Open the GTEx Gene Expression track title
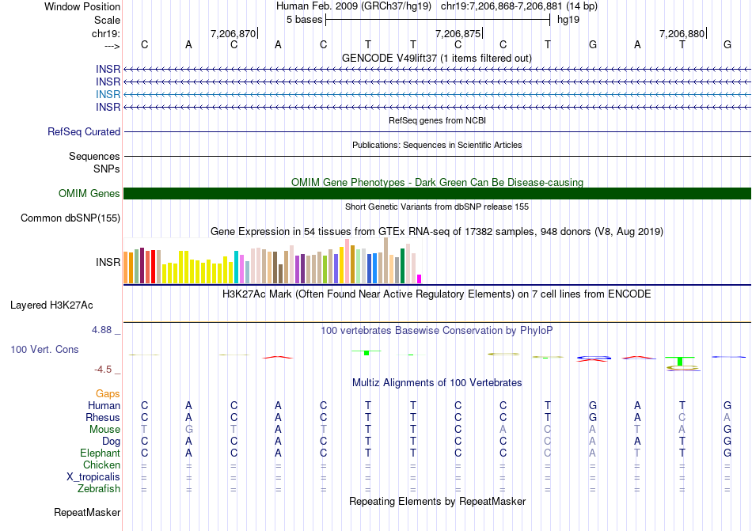Image resolution: width=752 pixels, height=531 pixels. (x=437, y=232)
